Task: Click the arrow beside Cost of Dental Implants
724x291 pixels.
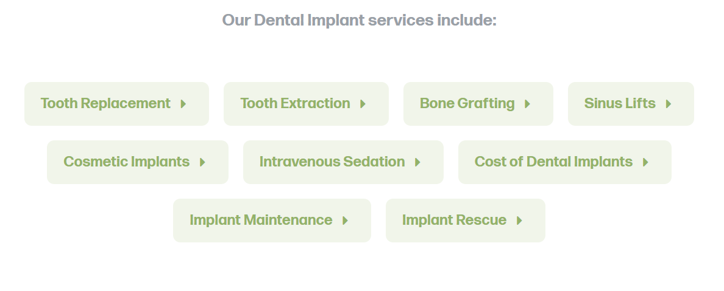Action: (645, 162)
